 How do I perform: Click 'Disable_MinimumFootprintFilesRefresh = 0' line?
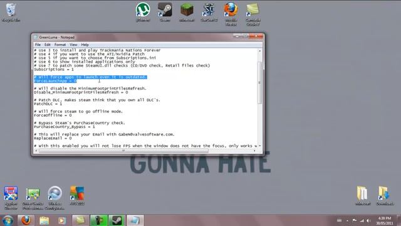tap(81, 92)
